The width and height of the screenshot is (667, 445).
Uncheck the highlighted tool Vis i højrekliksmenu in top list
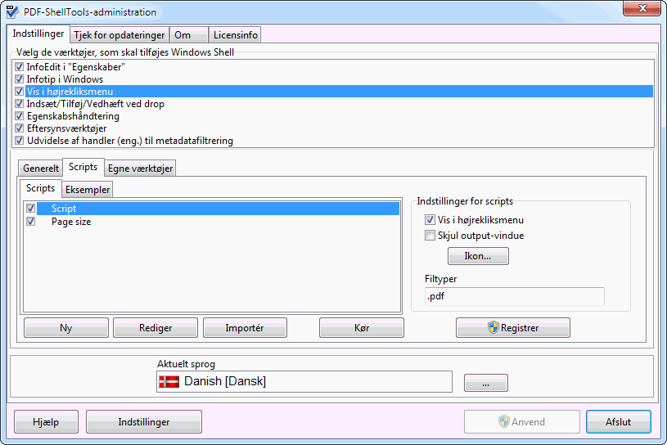click(x=19, y=92)
